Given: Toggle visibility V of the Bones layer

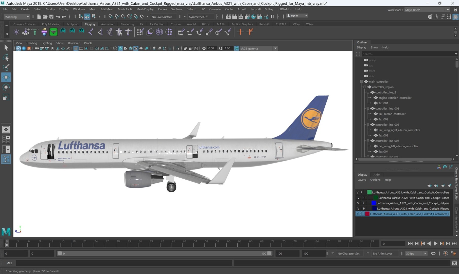Looking at the screenshot, I should (358, 198).
